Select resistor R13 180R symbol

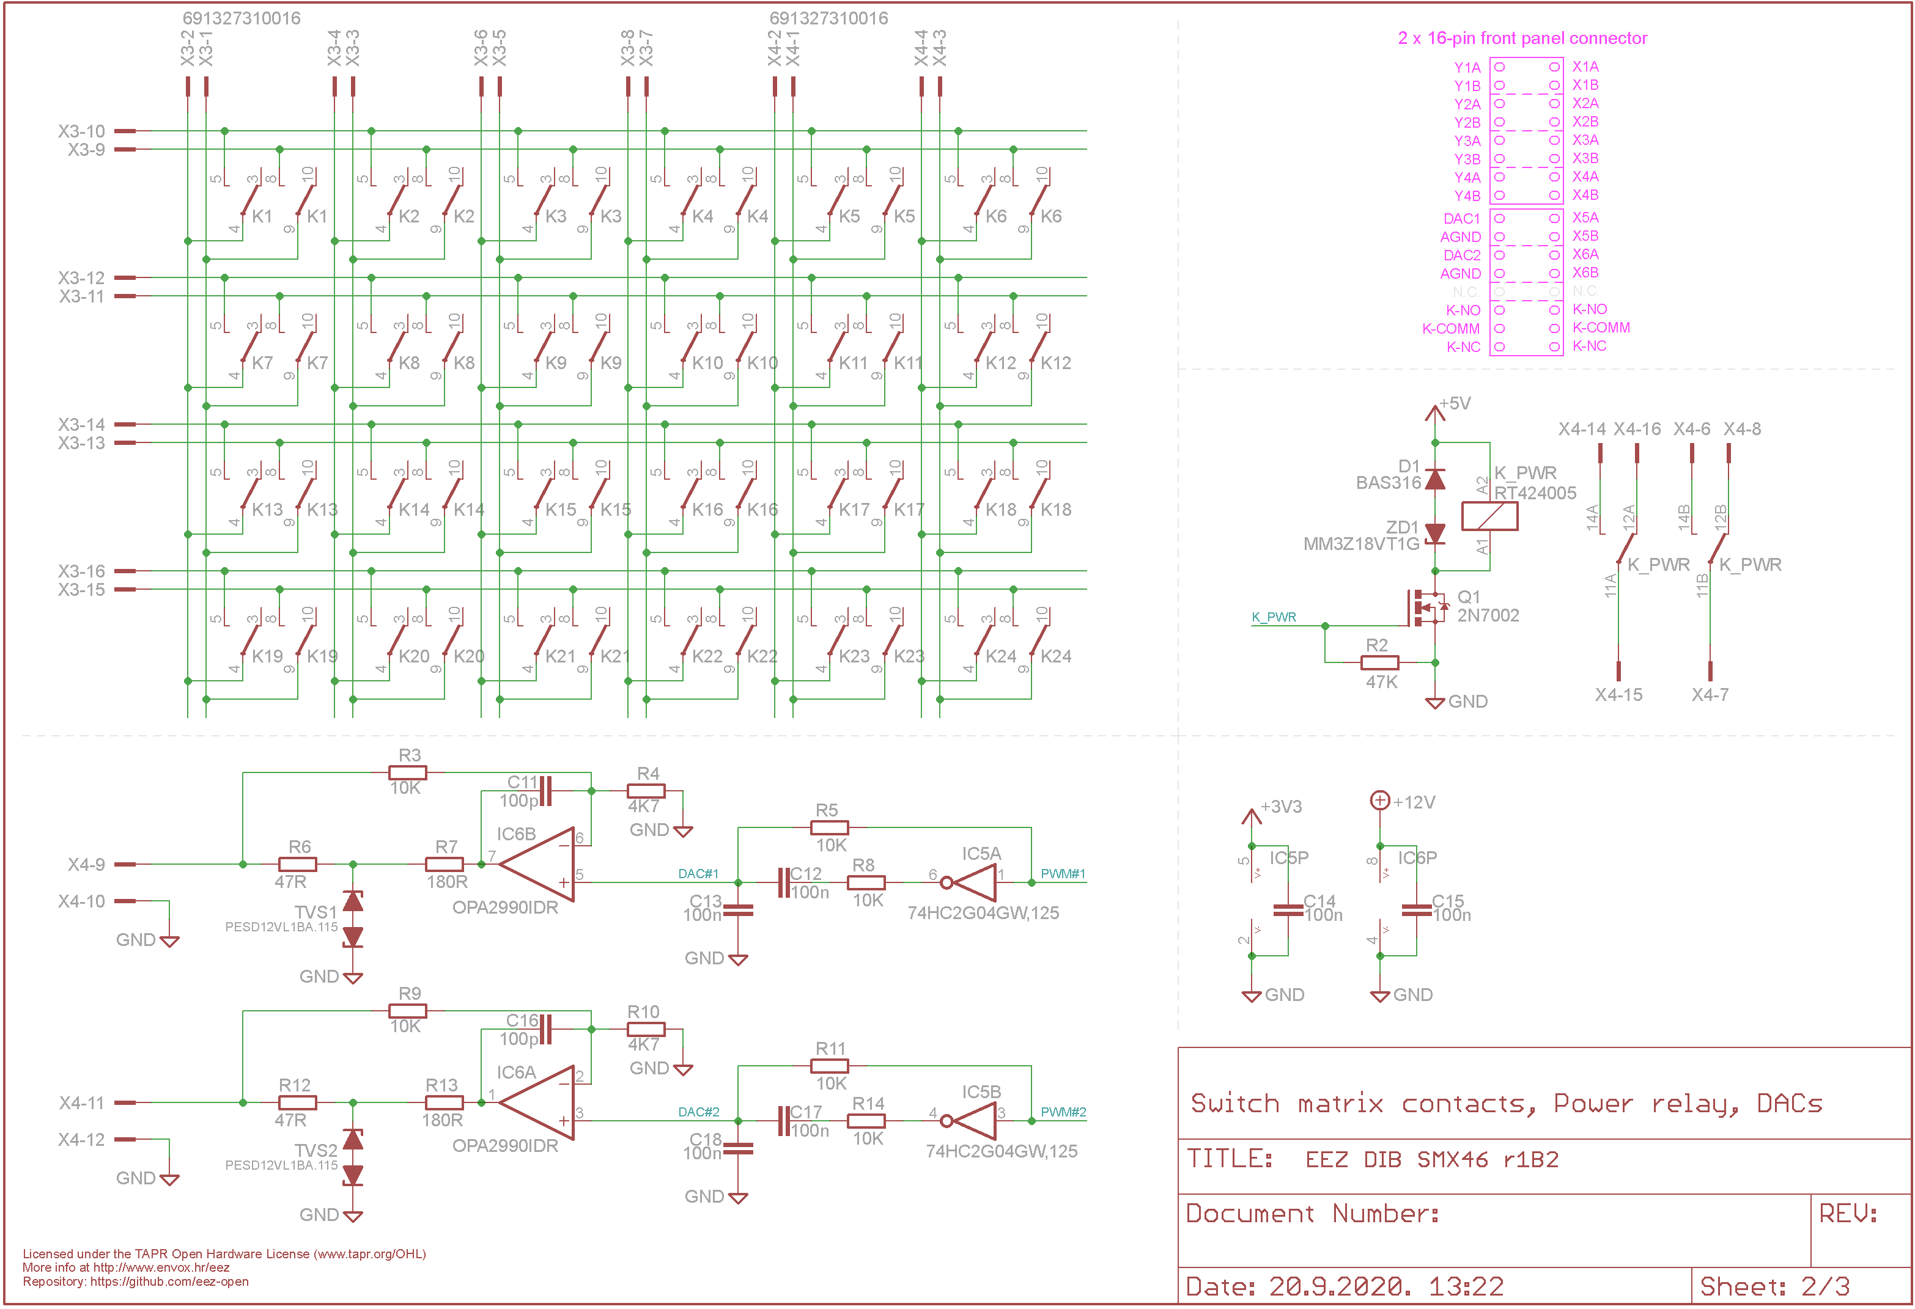pos(444,1102)
